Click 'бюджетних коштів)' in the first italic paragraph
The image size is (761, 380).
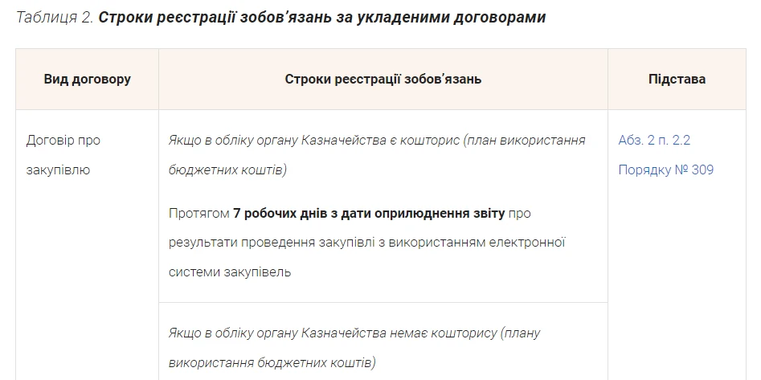[x=227, y=170]
